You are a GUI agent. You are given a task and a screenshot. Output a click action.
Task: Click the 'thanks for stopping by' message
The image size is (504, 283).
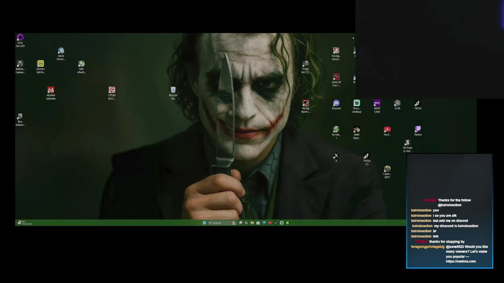point(447,242)
